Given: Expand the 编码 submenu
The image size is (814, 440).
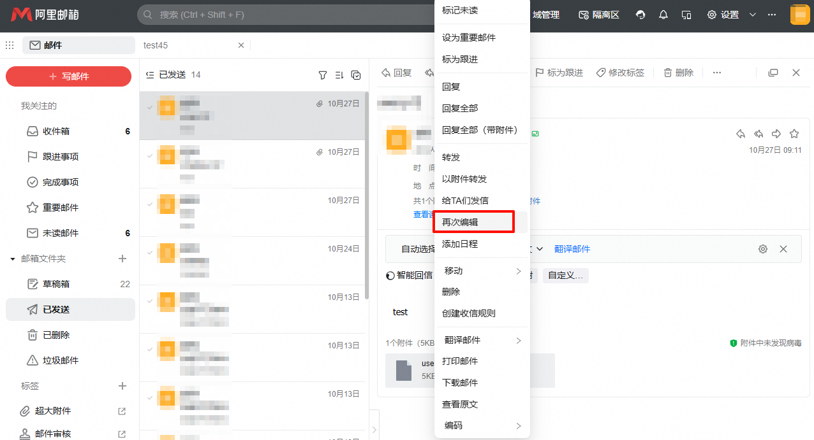Looking at the screenshot, I should pyautogui.click(x=519, y=426).
